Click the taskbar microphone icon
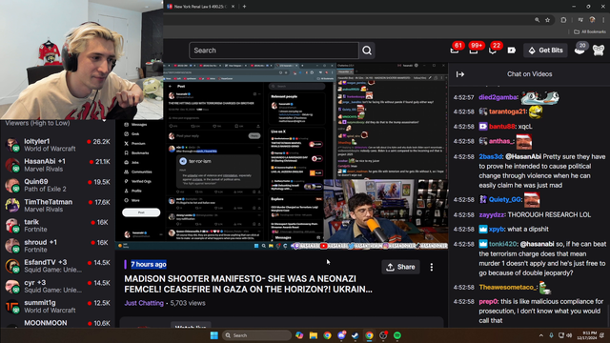Image resolution: width=610 pixels, height=343 pixels. (x=551, y=335)
